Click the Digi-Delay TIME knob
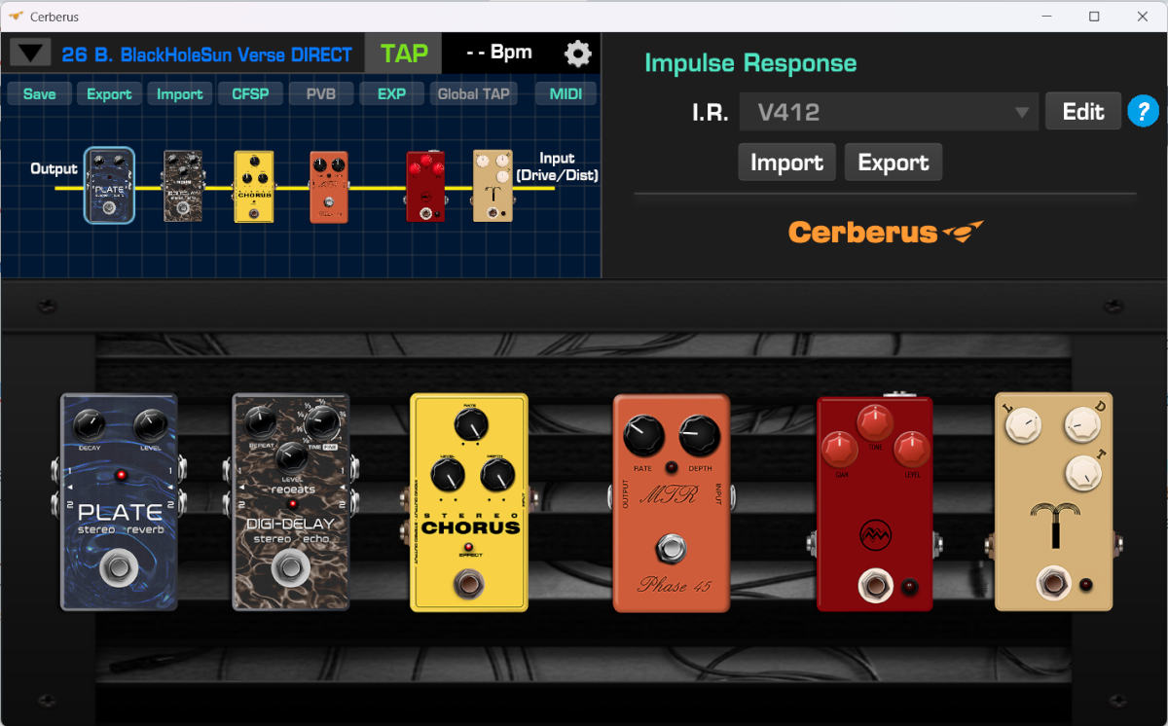The height and width of the screenshot is (726, 1168). point(321,424)
